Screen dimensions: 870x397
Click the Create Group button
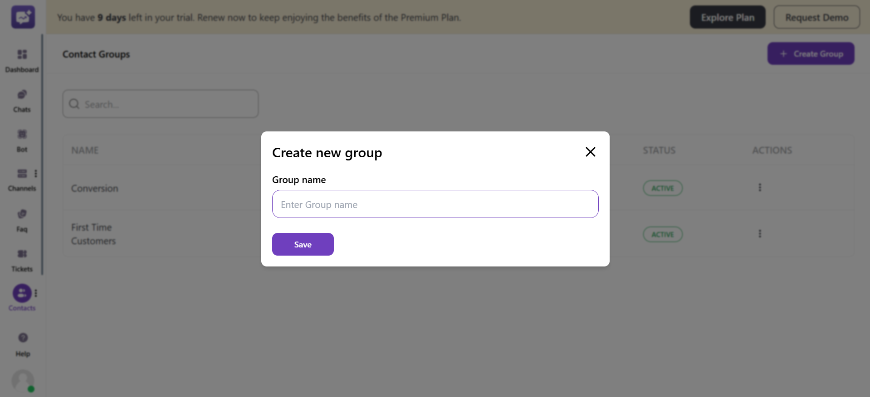tap(811, 53)
